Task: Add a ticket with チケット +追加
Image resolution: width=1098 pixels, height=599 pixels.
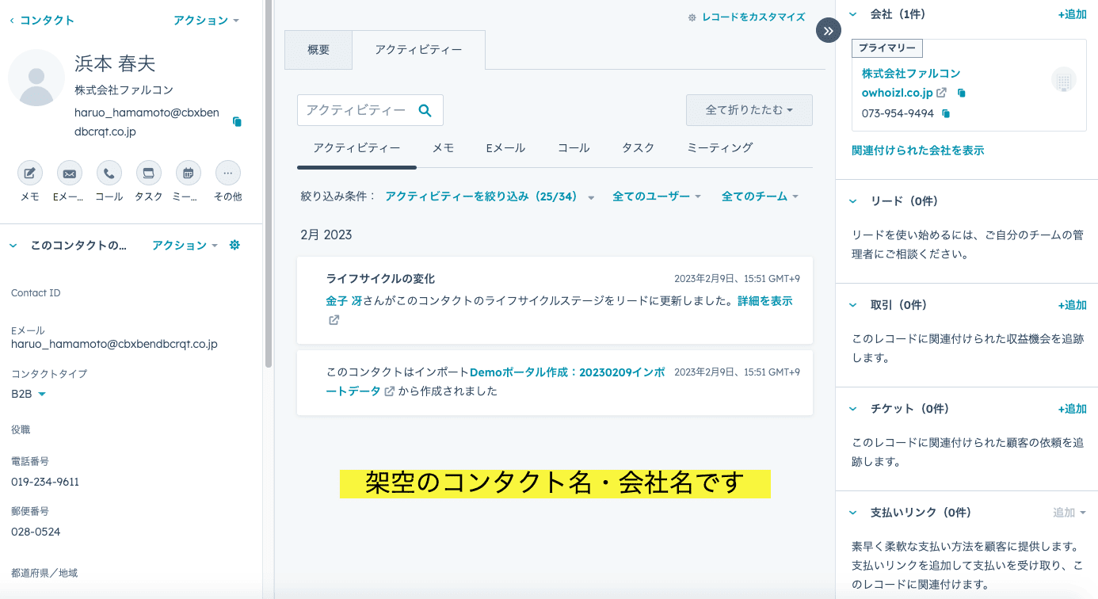Action: pyautogui.click(x=1072, y=409)
